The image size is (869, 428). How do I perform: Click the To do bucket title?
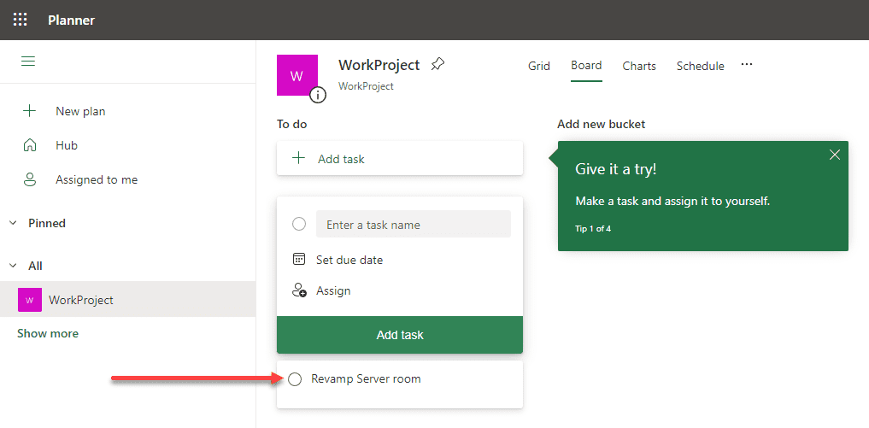pos(292,124)
